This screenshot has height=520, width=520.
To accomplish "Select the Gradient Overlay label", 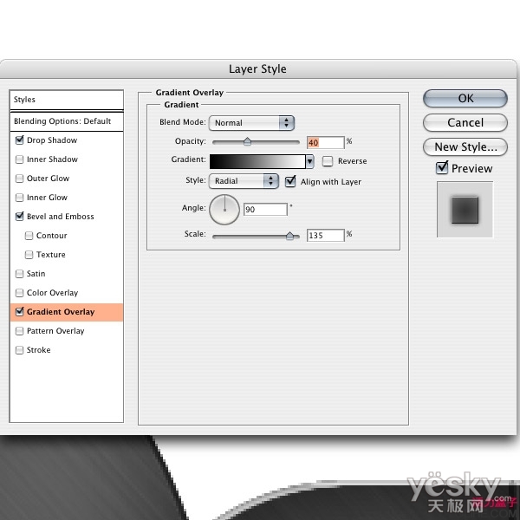I will (x=61, y=312).
